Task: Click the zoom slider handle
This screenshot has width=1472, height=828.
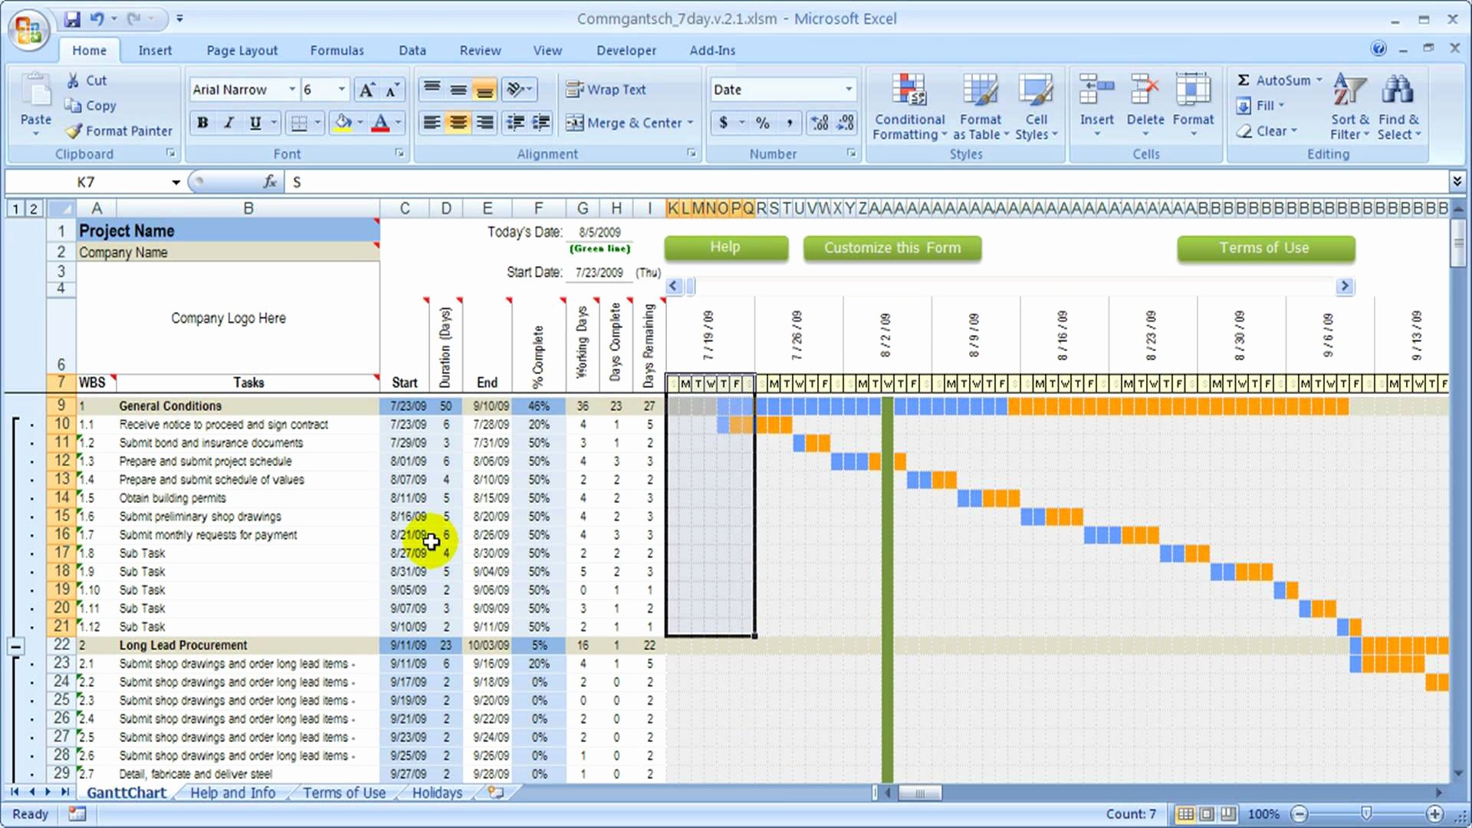Action: pyautogui.click(x=1366, y=813)
